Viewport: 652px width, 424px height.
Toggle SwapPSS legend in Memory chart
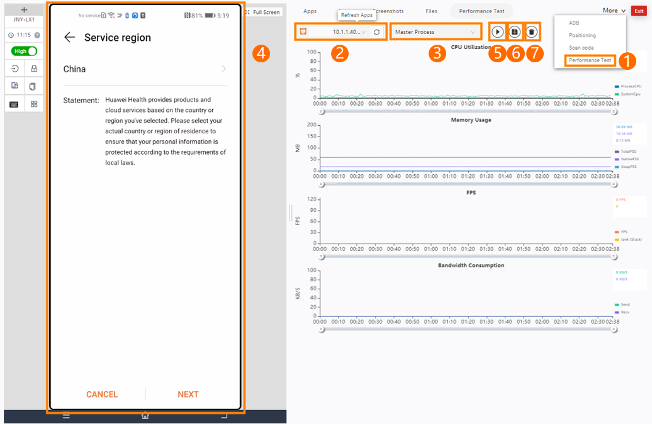[626, 166]
